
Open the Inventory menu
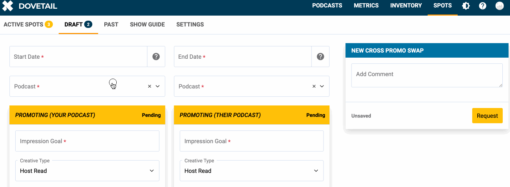click(406, 5)
